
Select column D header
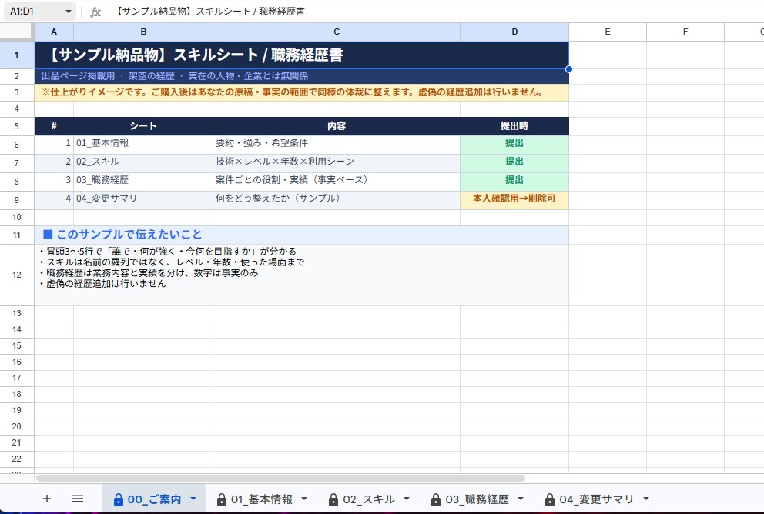514,32
